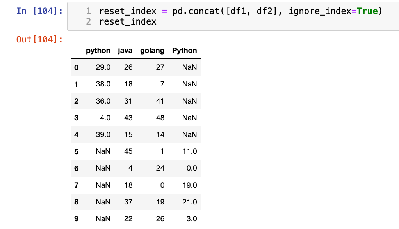This screenshot has height=229, width=399.
Task: Click the Out[104] output prompt
Action: tap(39, 40)
